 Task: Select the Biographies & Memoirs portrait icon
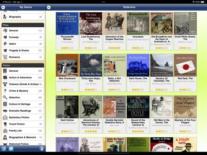[x=5, y=137]
